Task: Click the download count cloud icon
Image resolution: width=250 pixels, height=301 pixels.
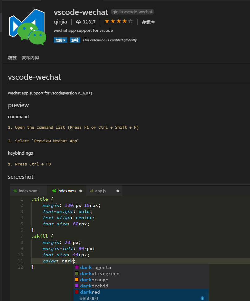Action: click(x=78, y=22)
